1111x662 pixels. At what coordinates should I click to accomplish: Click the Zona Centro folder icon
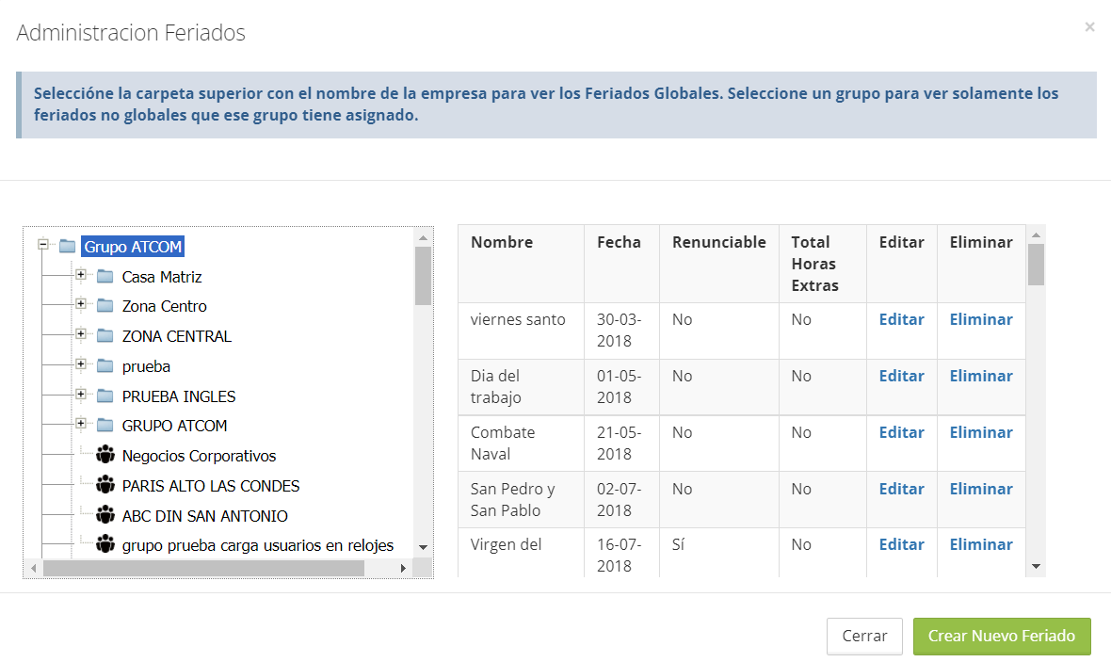tap(105, 306)
